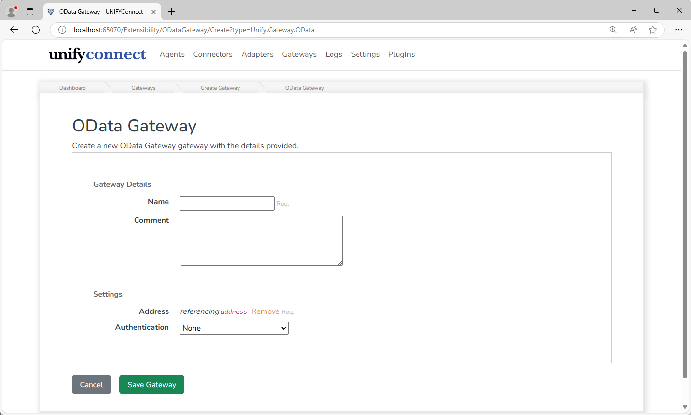Open the Adapters menu
Image resolution: width=691 pixels, height=415 pixels.
pos(257,54)
